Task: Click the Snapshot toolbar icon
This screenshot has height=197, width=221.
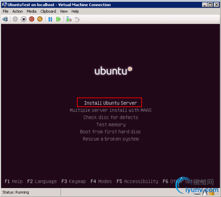Action: (x=69, y=19)
